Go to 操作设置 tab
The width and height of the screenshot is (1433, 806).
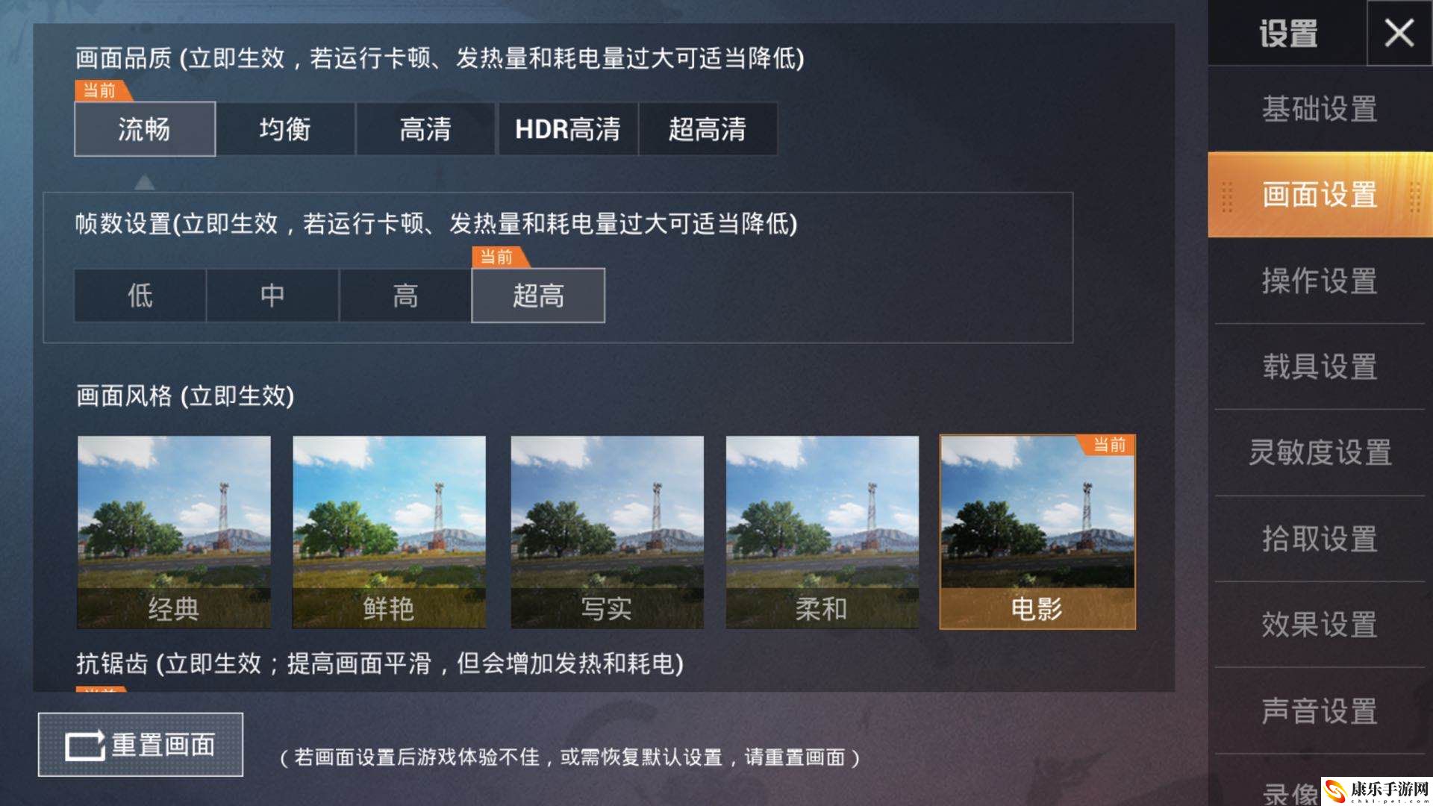click(x=1320, y=281)
